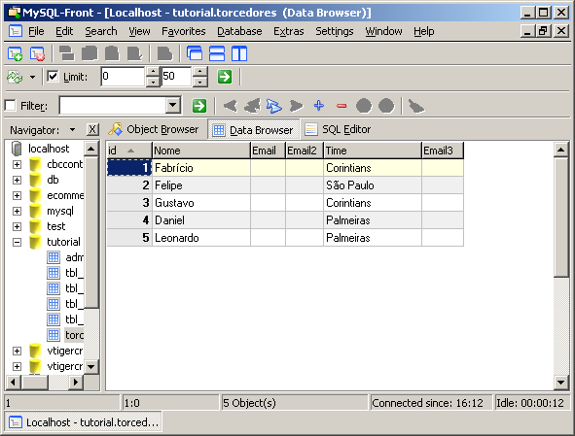This screenshot has height=436, width=575.
Task: Click the Nome column header
Action: (x=201, y=151)
